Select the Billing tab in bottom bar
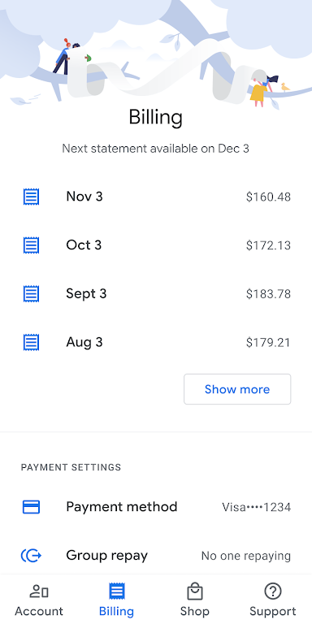The height and width of the screenshot is (624, 312). point(117,600)
